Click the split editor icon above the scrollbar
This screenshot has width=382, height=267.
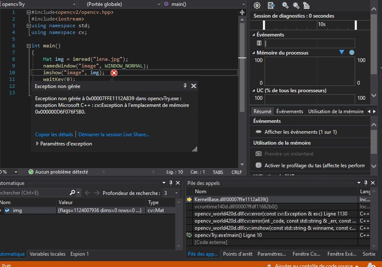coord(242,12)
